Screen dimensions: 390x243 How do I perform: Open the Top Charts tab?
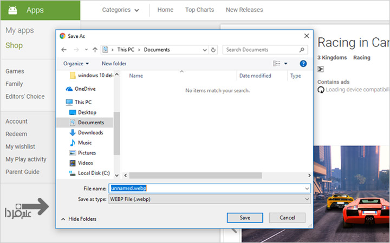point(199,10)
